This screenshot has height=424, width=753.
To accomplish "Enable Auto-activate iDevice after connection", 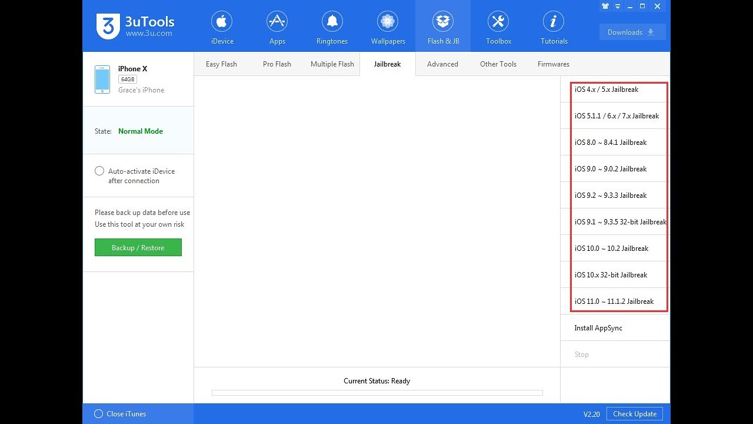I will pyautogui.click(x=99, y=171).
